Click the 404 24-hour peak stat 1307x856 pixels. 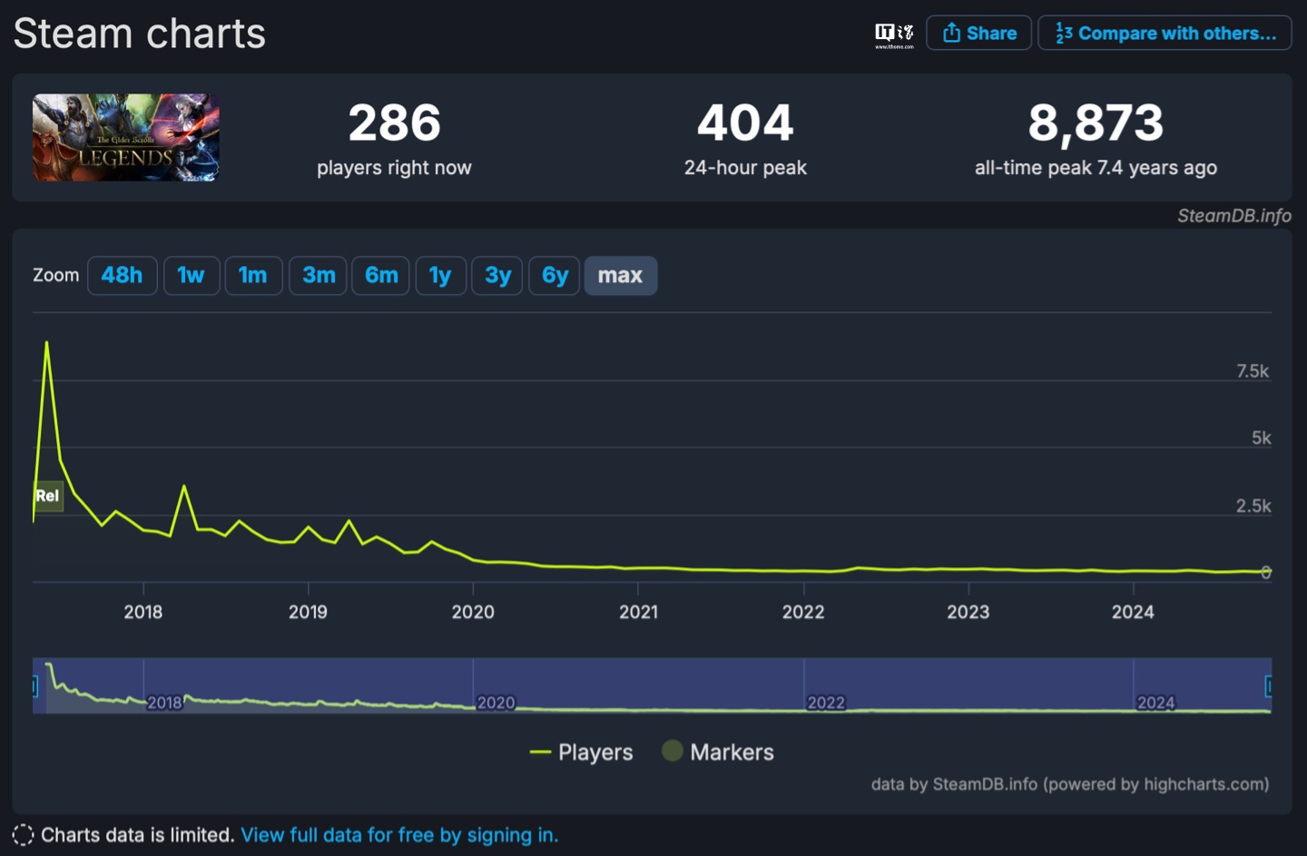745,139
